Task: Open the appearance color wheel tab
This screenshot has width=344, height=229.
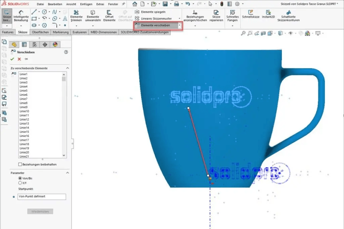Action: [x=55, y=45]
